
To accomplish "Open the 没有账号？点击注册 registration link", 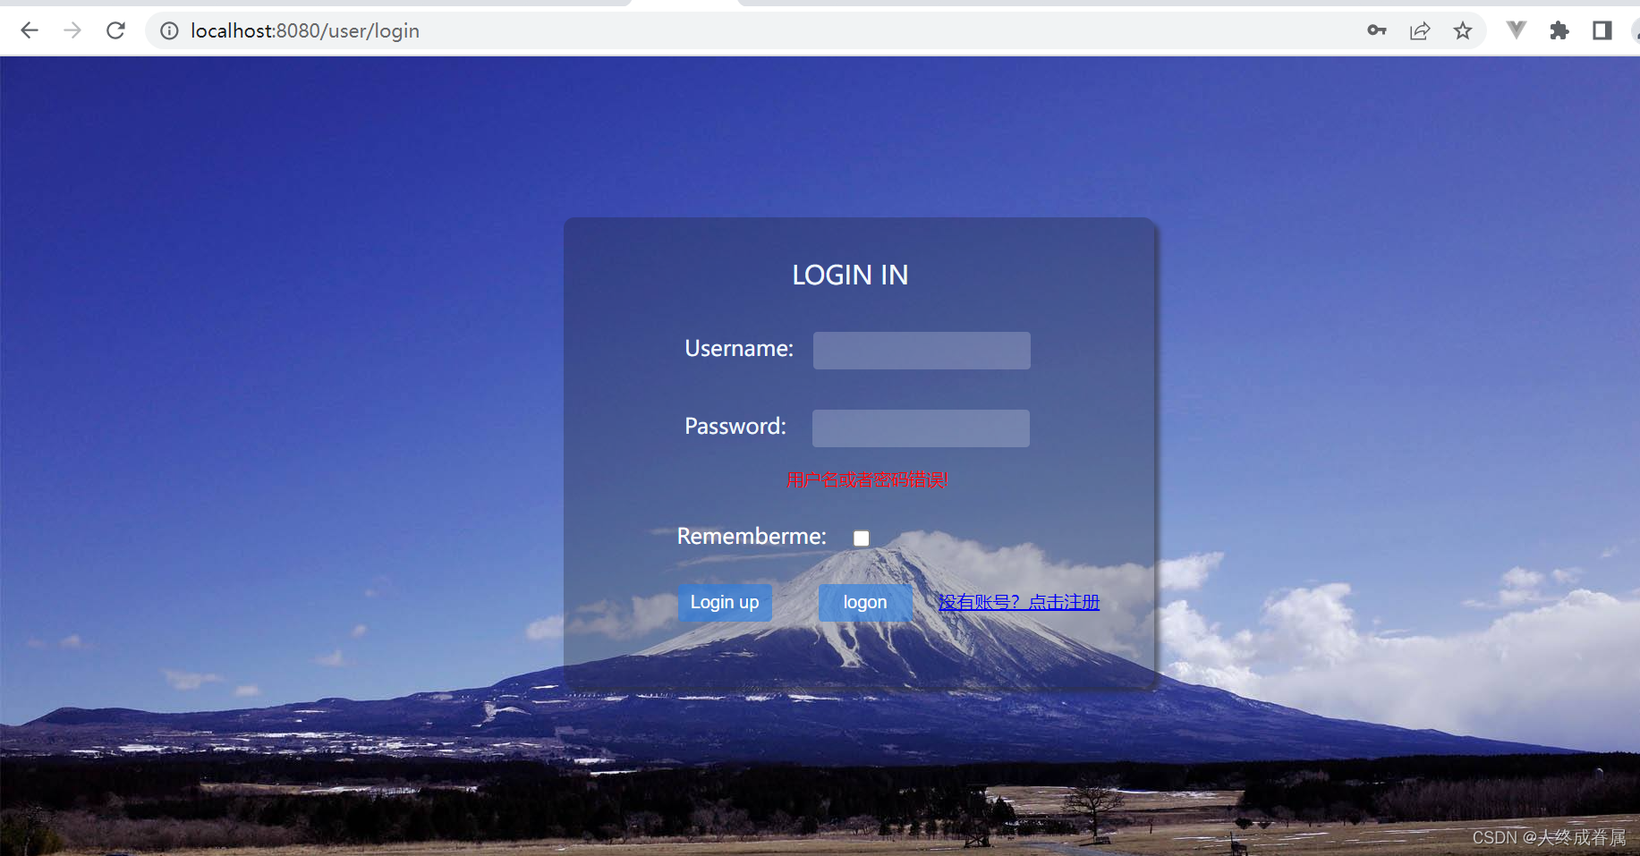I will pyautogui.click(x=1019, y=603).
